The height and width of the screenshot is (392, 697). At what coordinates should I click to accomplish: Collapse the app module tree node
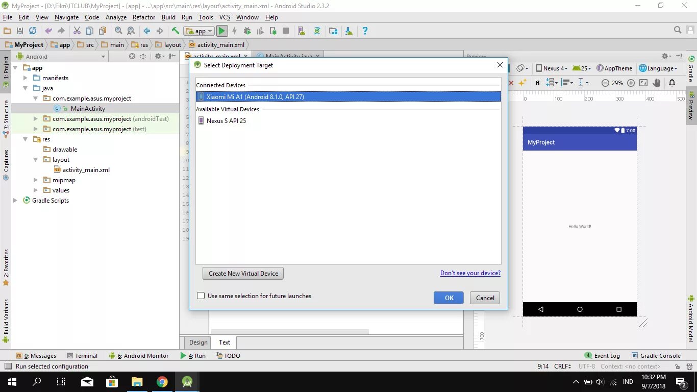click(15, 68)
